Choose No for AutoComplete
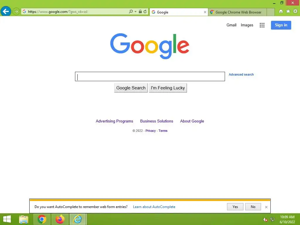The height and width of the screenshot is (225, 300). (x=253, y=207)
